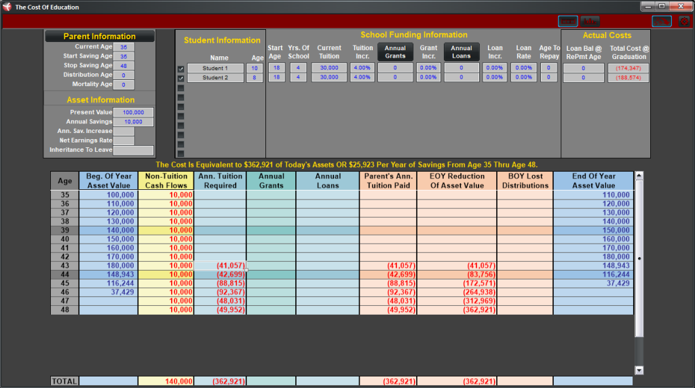The image size is (695, 388).
Task: Click the Ann. Sav. Increase field
Action: click(x=124, y=131)
